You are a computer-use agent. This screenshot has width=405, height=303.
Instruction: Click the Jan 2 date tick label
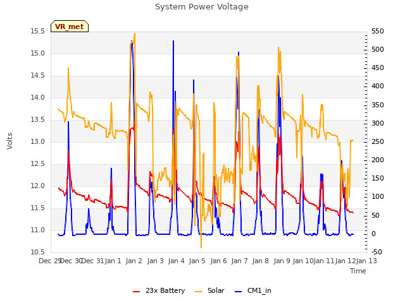click(x=134, y=261)
